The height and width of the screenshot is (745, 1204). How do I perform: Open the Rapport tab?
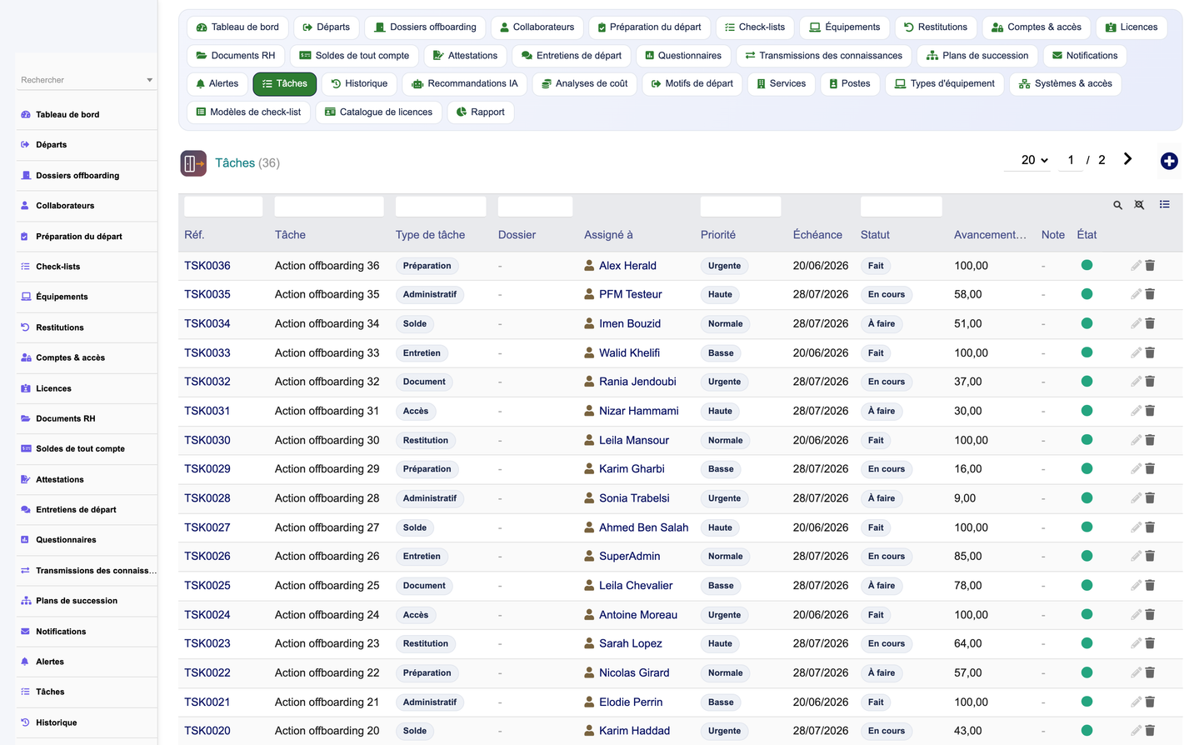[x=481, y=112]
